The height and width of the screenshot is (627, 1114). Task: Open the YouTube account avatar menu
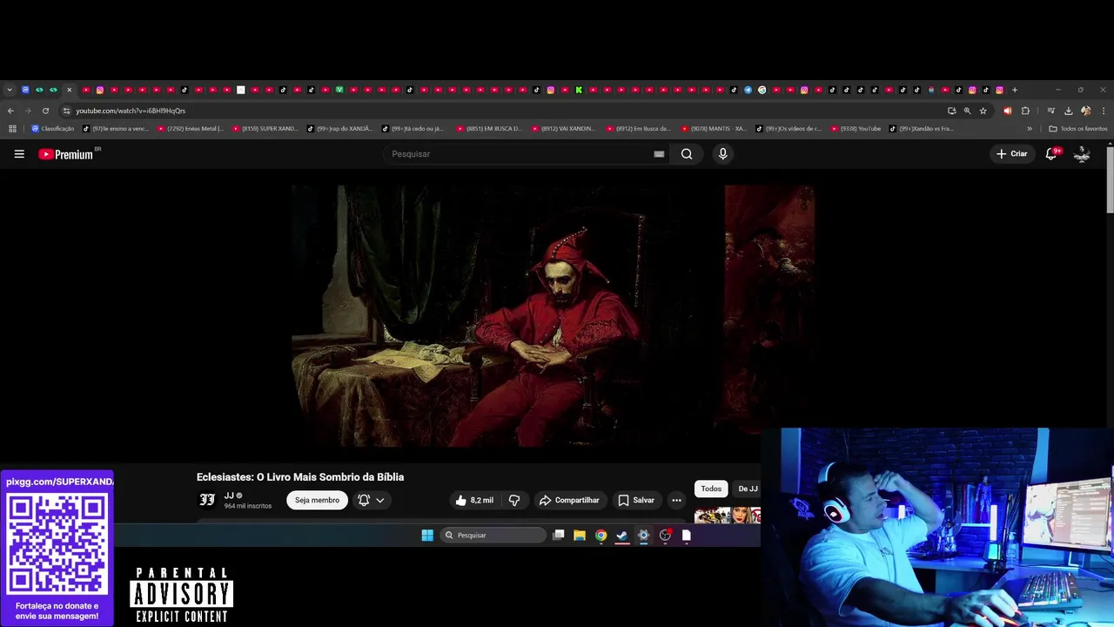click(1082, 154)
